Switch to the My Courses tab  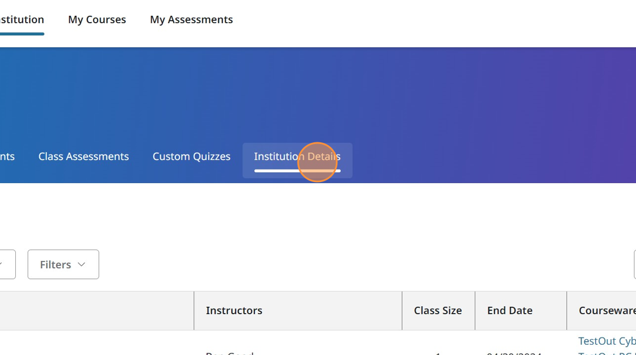[x=97, y=19]
